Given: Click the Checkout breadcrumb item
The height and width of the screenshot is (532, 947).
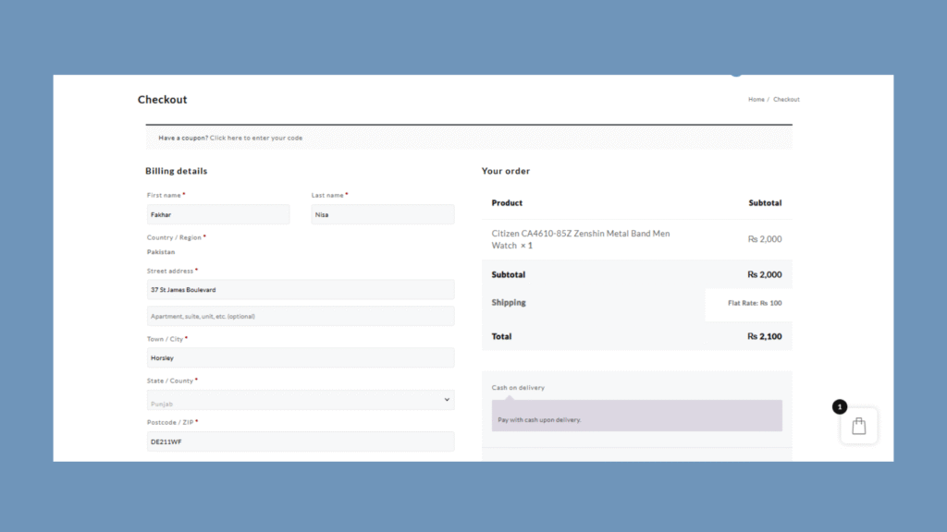Looking at the screenshot, I should [x=786, y=100].
